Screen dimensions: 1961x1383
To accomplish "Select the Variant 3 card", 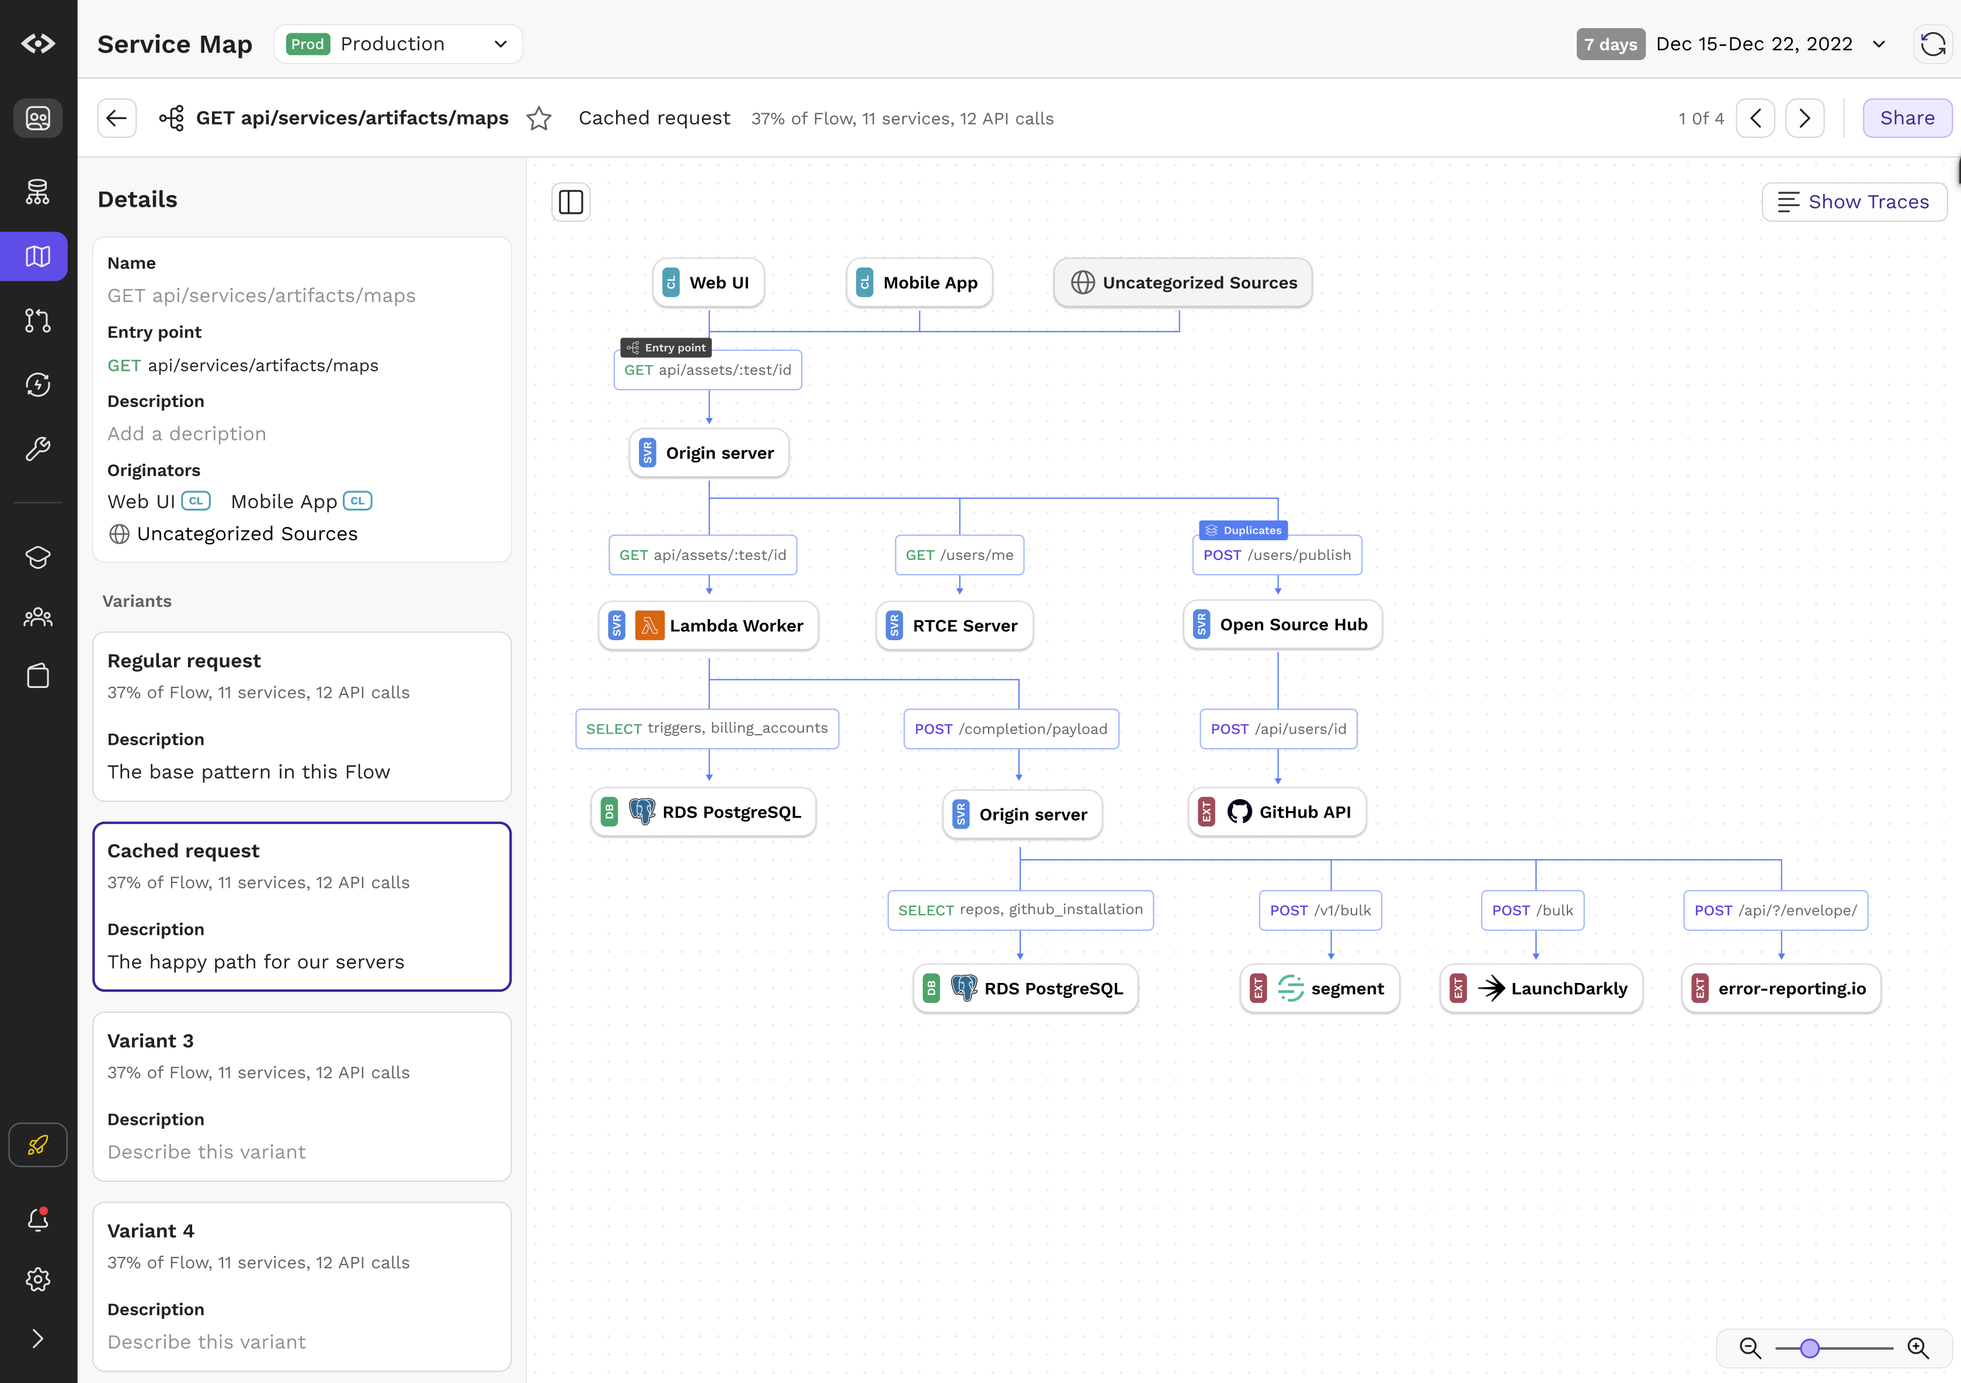I will coord(301,1096).
